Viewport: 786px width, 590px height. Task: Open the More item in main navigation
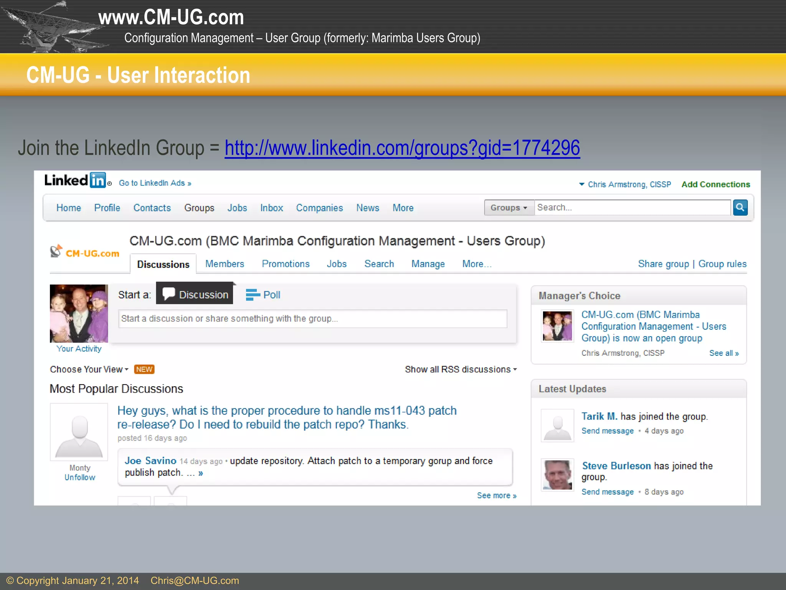(403, 208)
